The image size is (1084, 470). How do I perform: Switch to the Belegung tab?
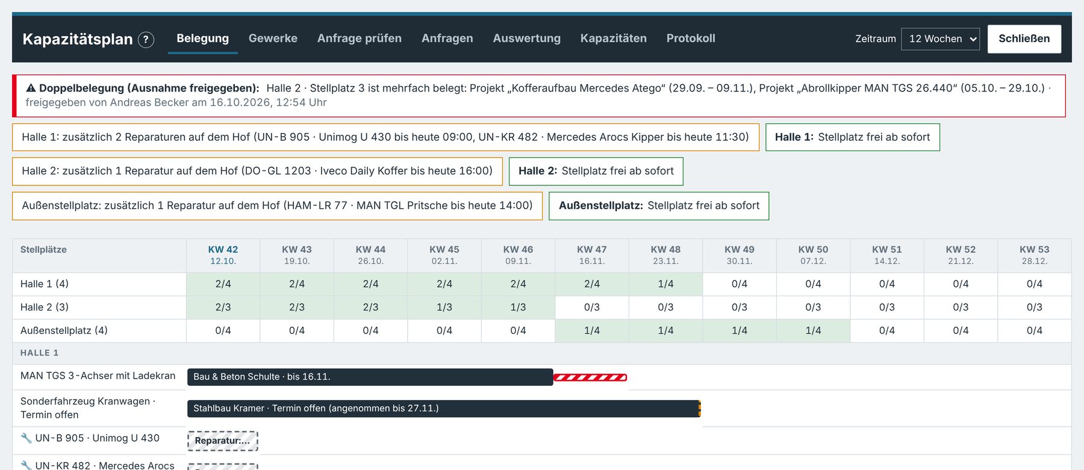(202, 39)
